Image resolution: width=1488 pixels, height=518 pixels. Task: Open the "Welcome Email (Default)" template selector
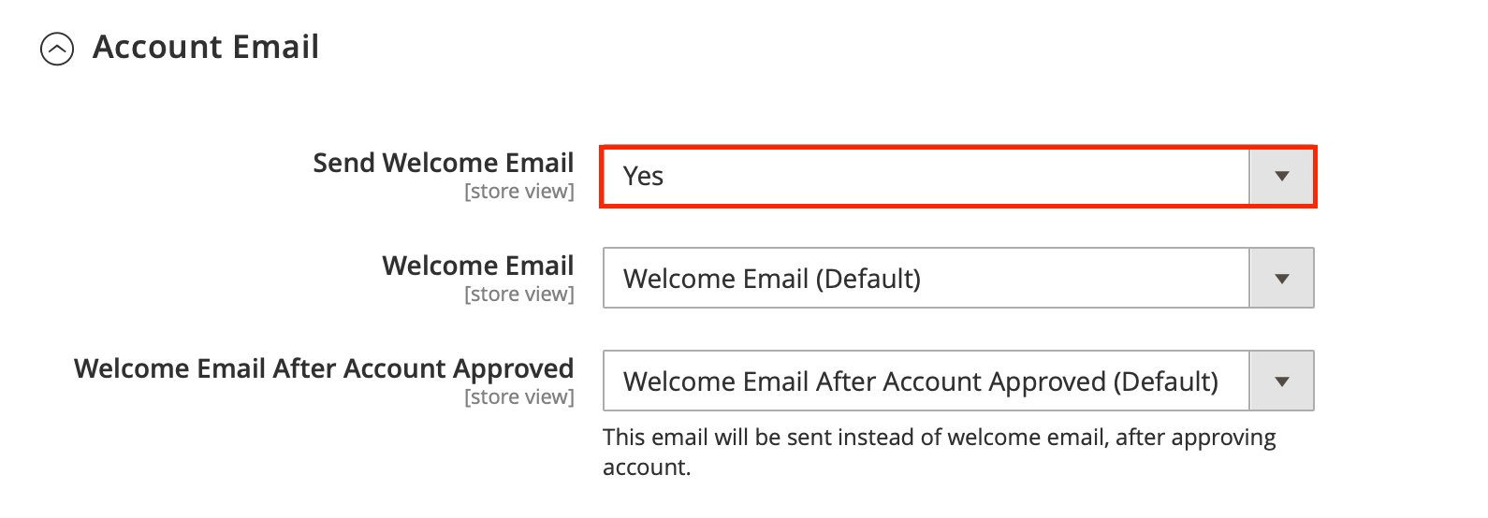[772, 279]
